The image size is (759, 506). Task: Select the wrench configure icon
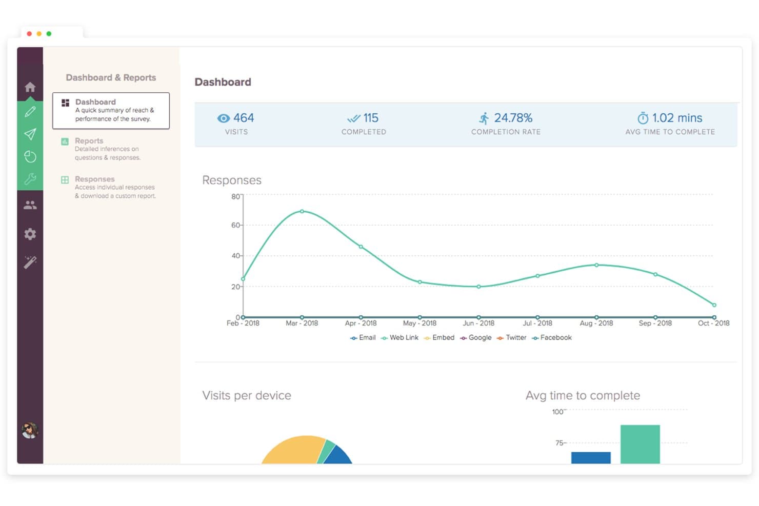[30, 179]
